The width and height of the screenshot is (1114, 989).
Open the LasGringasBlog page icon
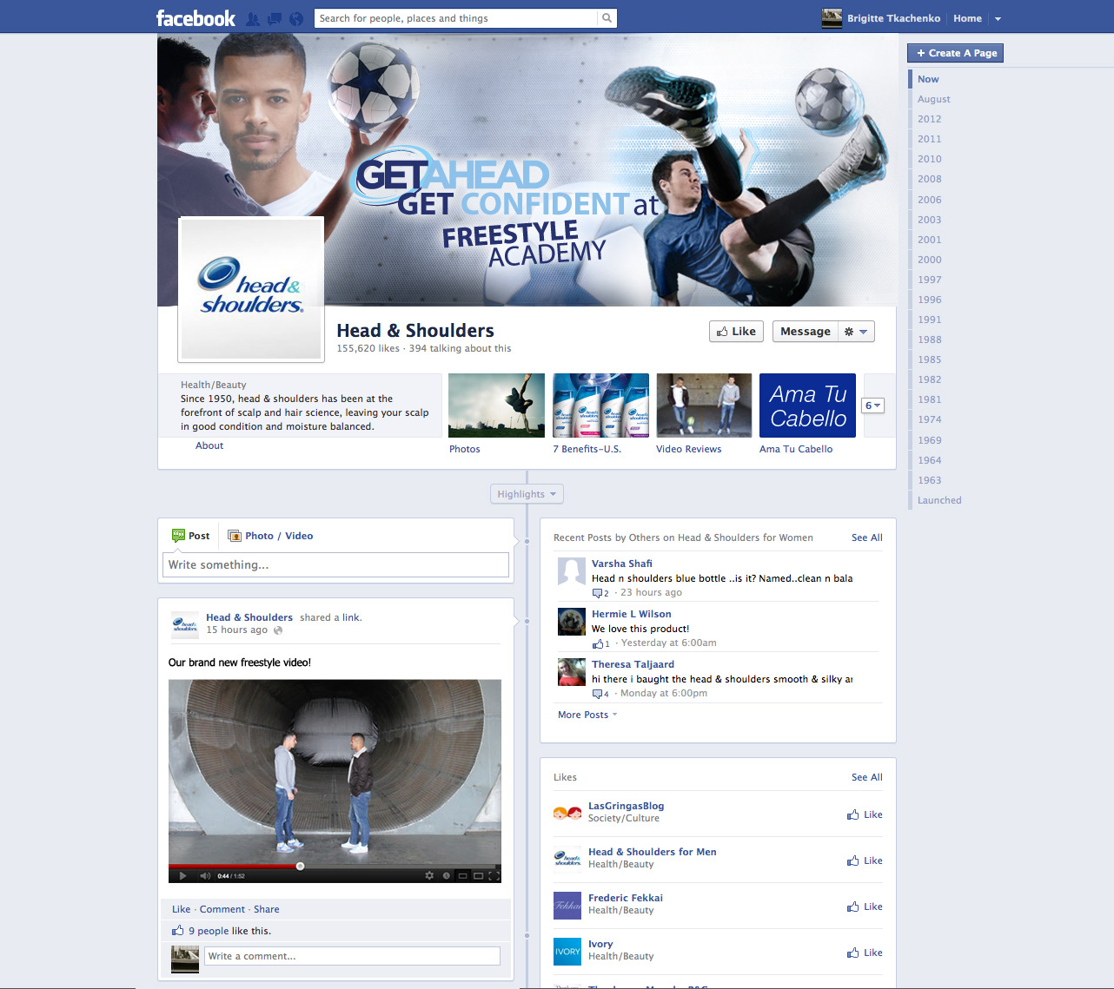[567, 814]
